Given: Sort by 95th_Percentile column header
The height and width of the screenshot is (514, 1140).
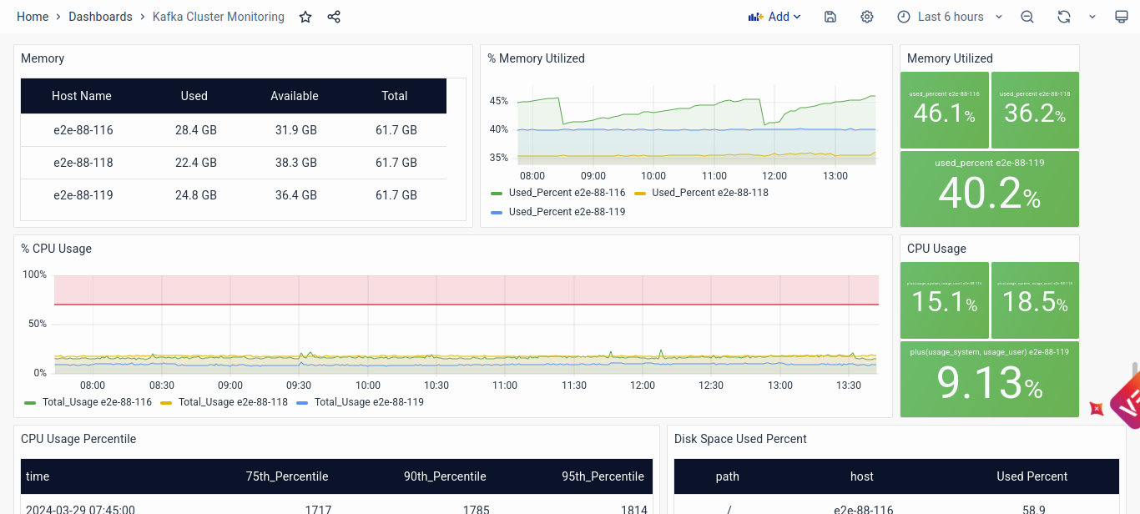Looking at the screenshot, I should (x=603, y=476).
